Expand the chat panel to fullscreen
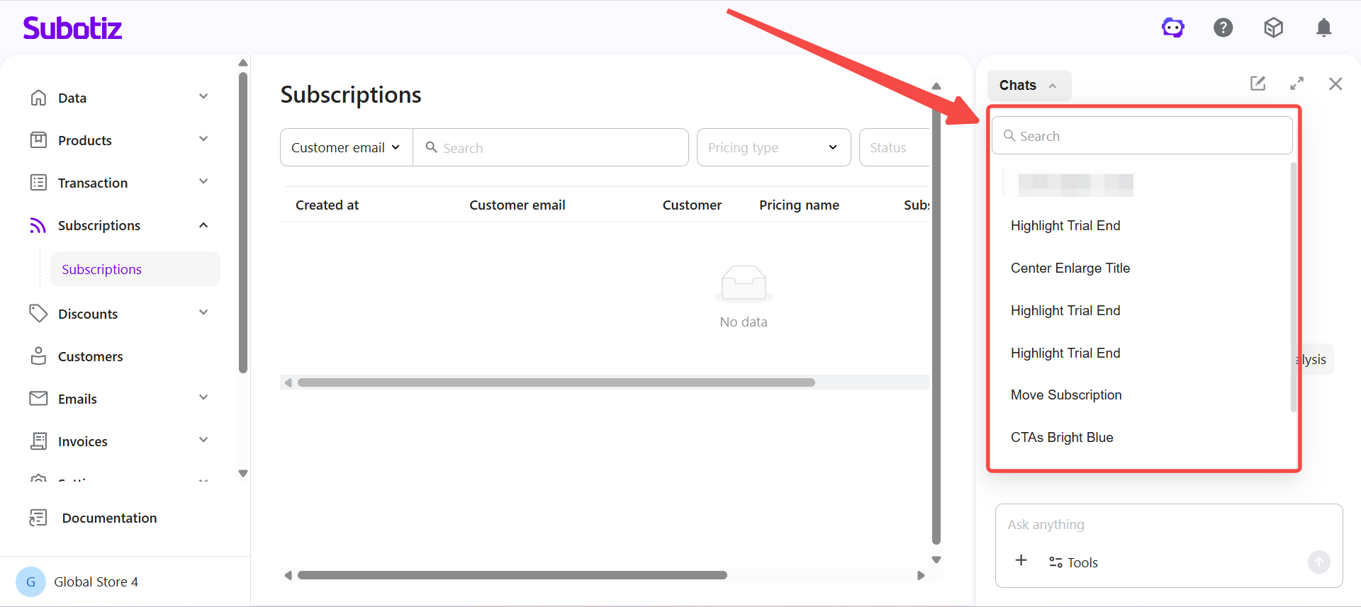The height and width of the screenshot is (607, 1361). (1296, 84)
